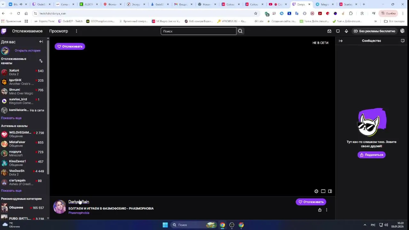Screen dimensions: 409x230
Task: Switch to the ALEXTIM browser tab
Action: [x=89, y=4]
